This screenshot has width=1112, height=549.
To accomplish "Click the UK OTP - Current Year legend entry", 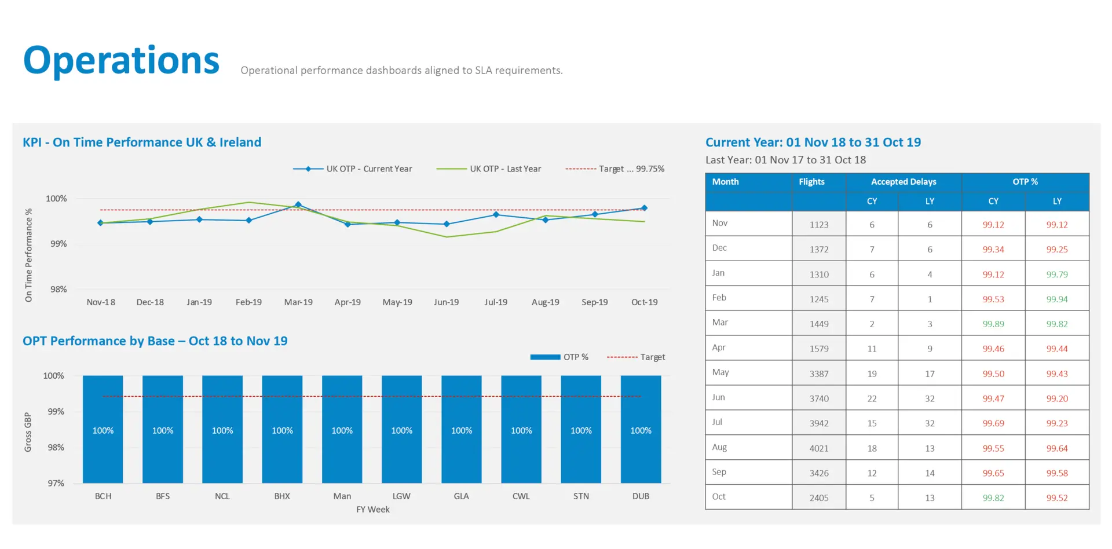I will [353, 169].
